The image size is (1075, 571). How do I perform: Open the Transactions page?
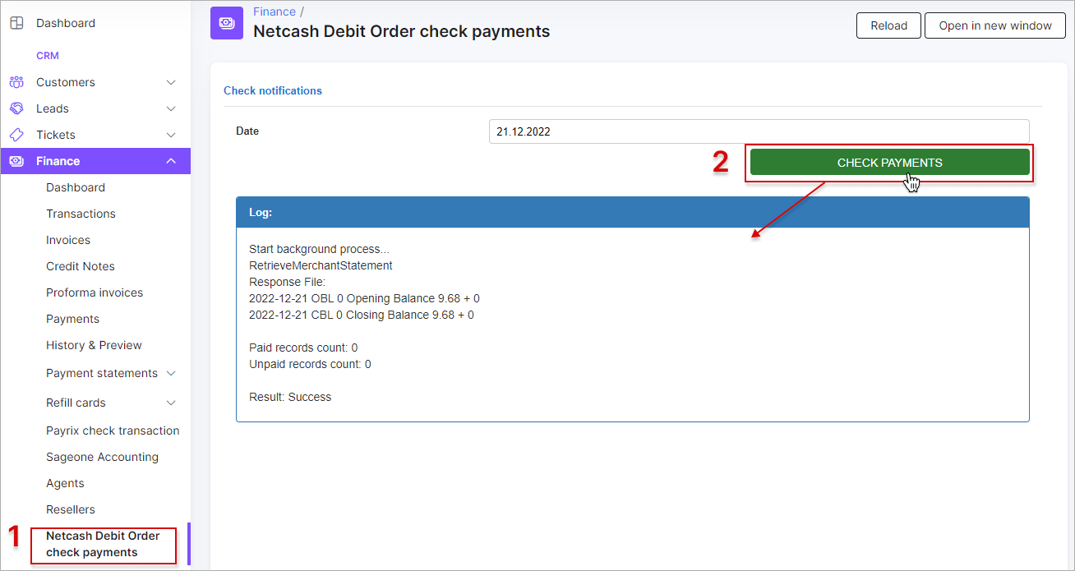click(x=81, y=213)
